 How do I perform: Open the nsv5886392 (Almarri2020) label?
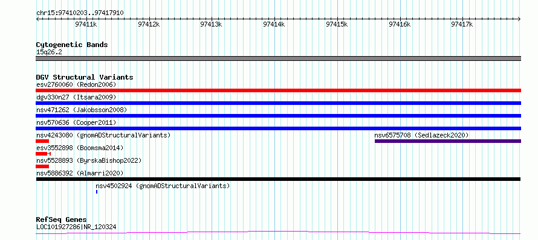(x=80, y=173)
